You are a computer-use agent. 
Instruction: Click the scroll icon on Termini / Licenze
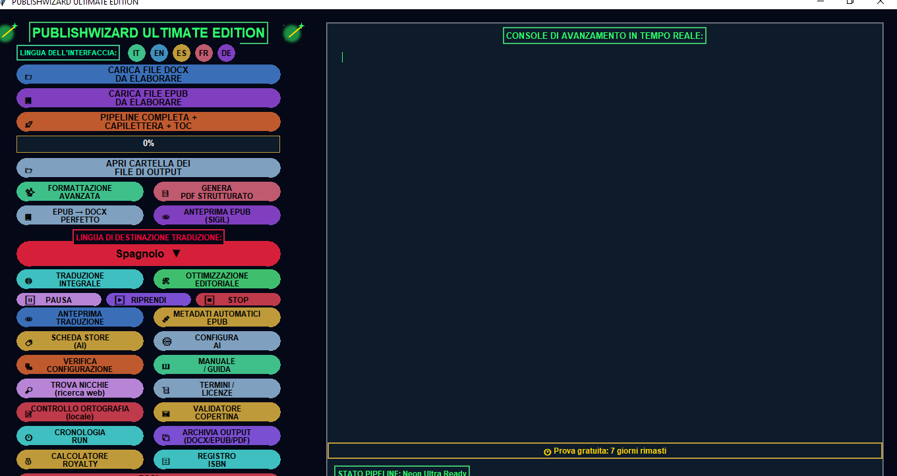pyautogui.click(x=165, y=390)
